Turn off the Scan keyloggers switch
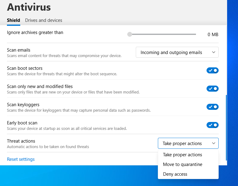The image size is (238, 186). tap(212, 107)
